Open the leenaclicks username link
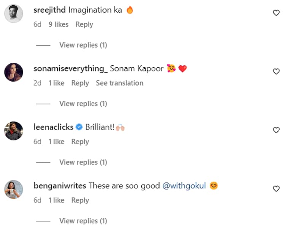Viewport: 285px width, 234px height. (53, 127)
